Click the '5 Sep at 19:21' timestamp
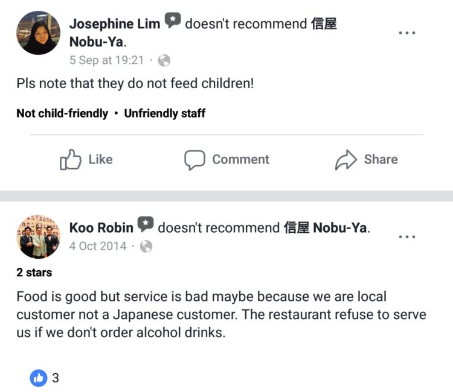 (x=107, y=60)
